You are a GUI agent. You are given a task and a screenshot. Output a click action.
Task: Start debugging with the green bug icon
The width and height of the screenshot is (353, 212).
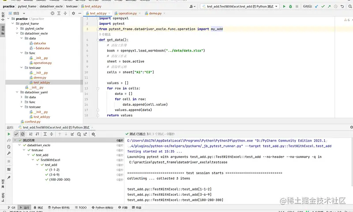pos(290,7)
